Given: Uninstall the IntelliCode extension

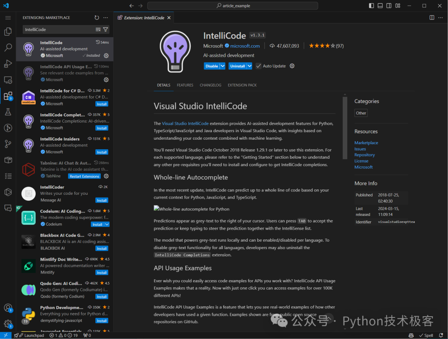Looking at the screenshot, I should point(237,66).
